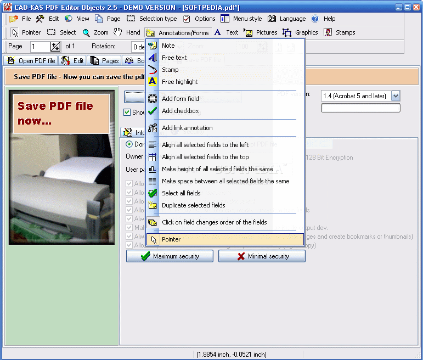The width and height of the screenshot is (423, 360).
Task: Select the Zoom magnifier tool
Action: (x=95, y=32)
